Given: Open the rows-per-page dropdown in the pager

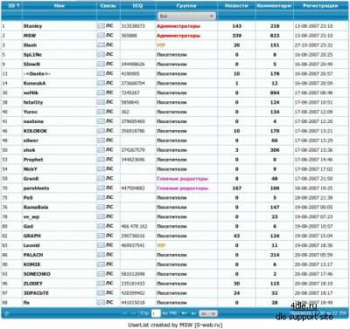Looking at the screenshot, I should pyautogui.click(x=208, y=313).
